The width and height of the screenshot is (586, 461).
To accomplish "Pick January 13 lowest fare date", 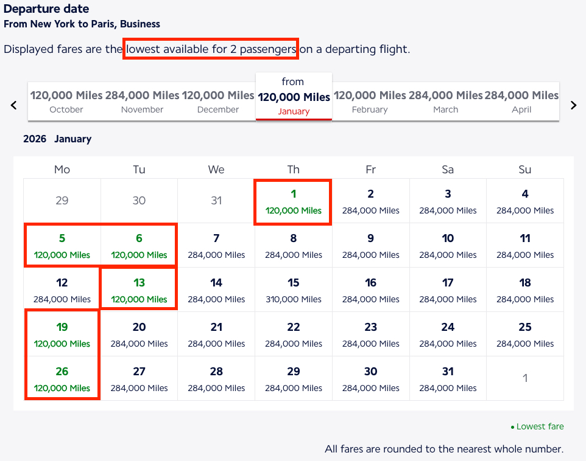I will click(139, 289).
